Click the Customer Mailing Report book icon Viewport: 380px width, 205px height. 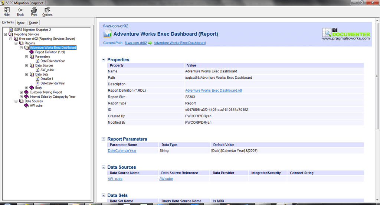click(x=26, y=92)
